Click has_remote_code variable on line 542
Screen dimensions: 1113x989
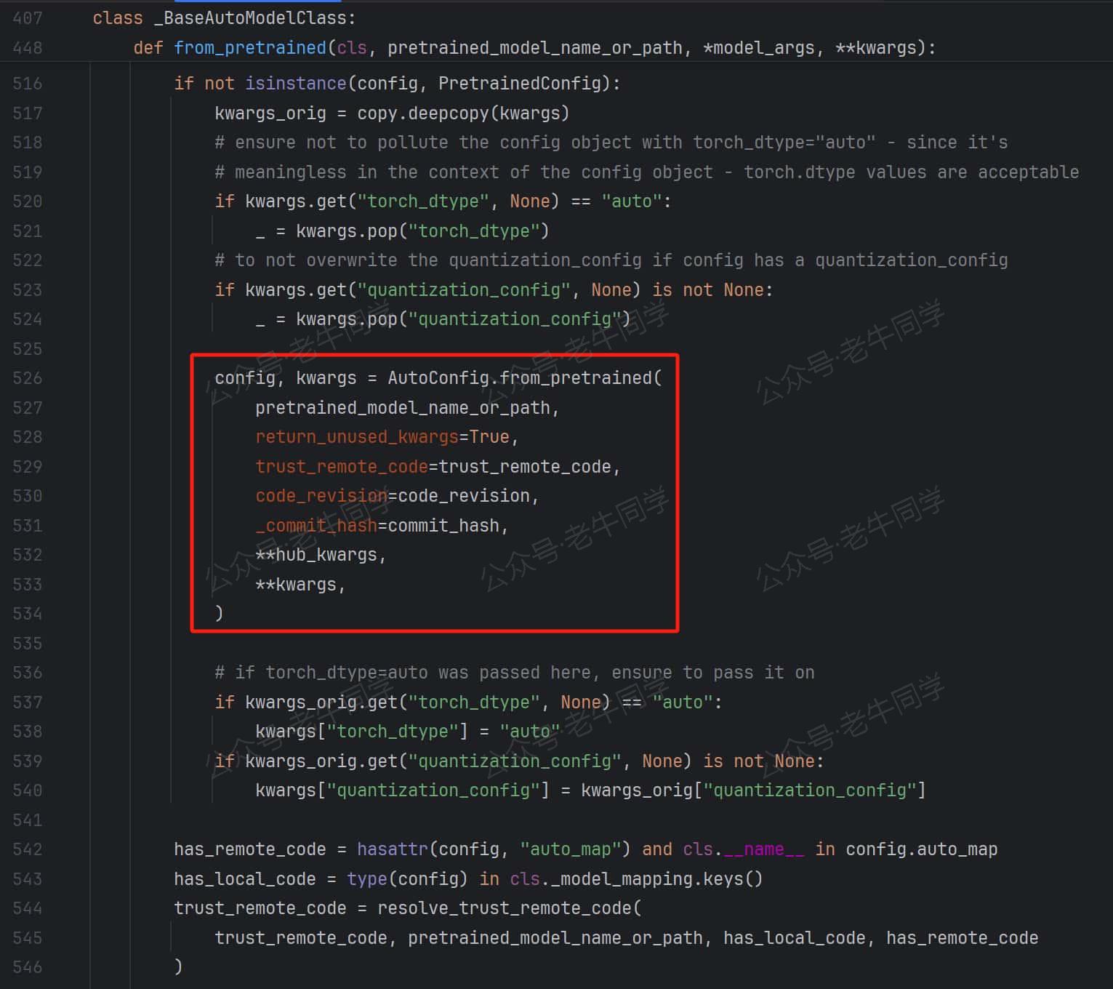pos(250,849)
